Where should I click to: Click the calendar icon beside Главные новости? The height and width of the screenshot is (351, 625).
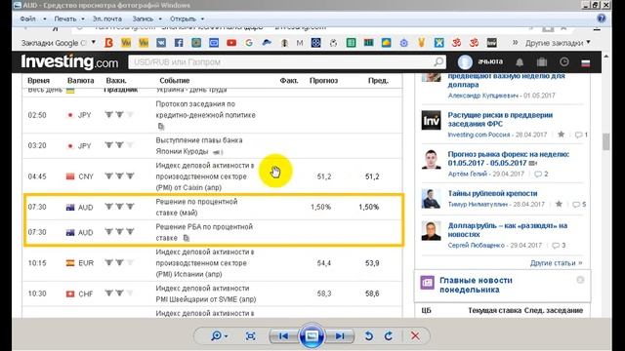[428, 283]
